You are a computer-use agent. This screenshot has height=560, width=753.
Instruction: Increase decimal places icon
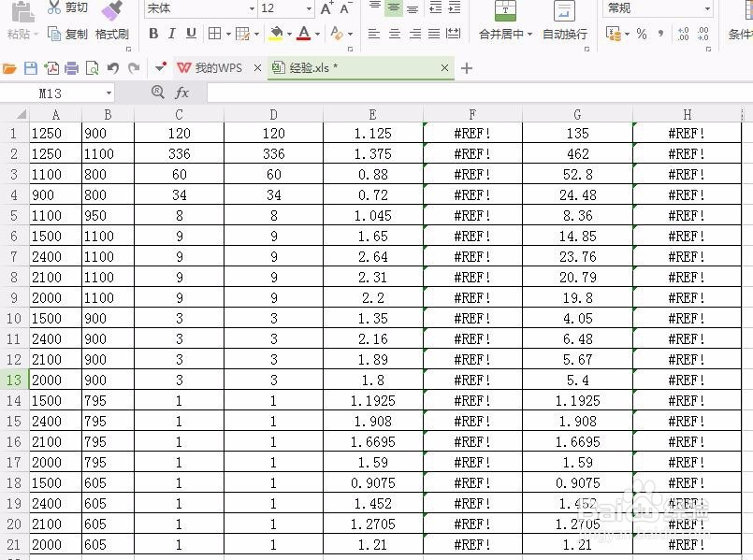(683, 34)
